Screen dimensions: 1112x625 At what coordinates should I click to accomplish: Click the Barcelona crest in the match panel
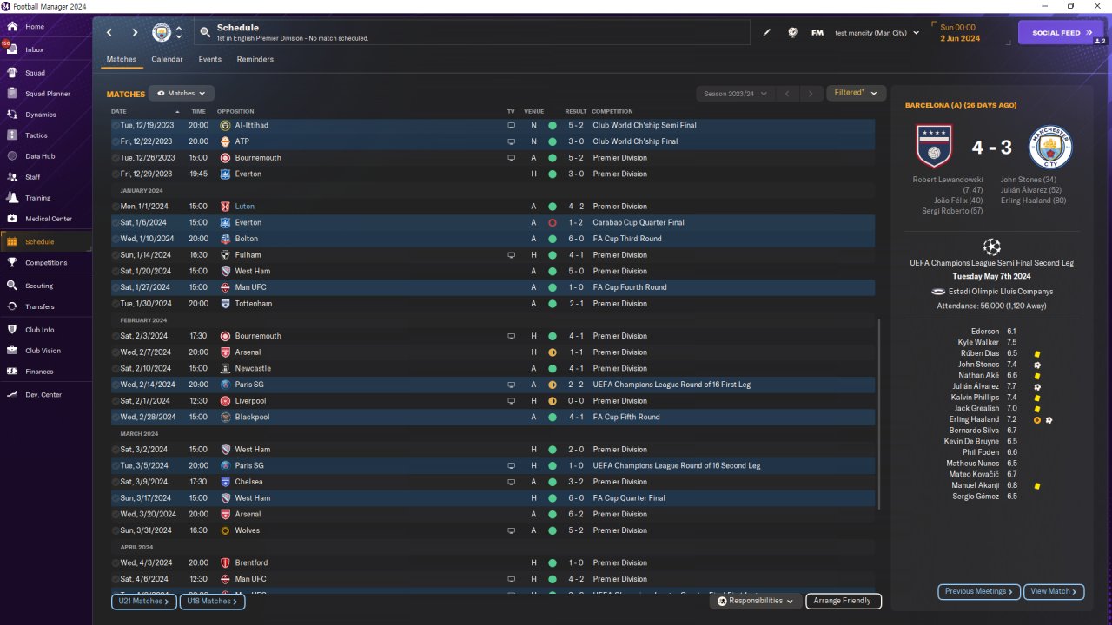point(934,147)
